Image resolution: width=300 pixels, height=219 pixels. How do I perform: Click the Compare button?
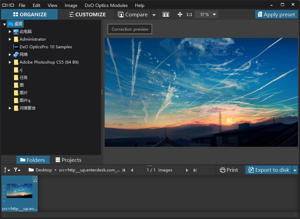pos(133,15)
